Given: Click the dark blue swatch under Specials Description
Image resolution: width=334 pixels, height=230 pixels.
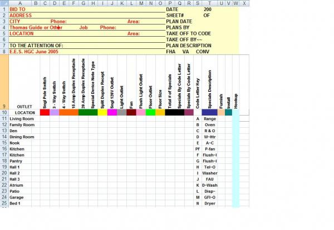Looking at the screenshot, I should 210,112.
